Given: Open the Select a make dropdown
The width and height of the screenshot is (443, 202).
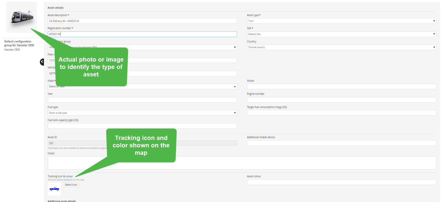Looking at the screenshot, I should point(142,87).
